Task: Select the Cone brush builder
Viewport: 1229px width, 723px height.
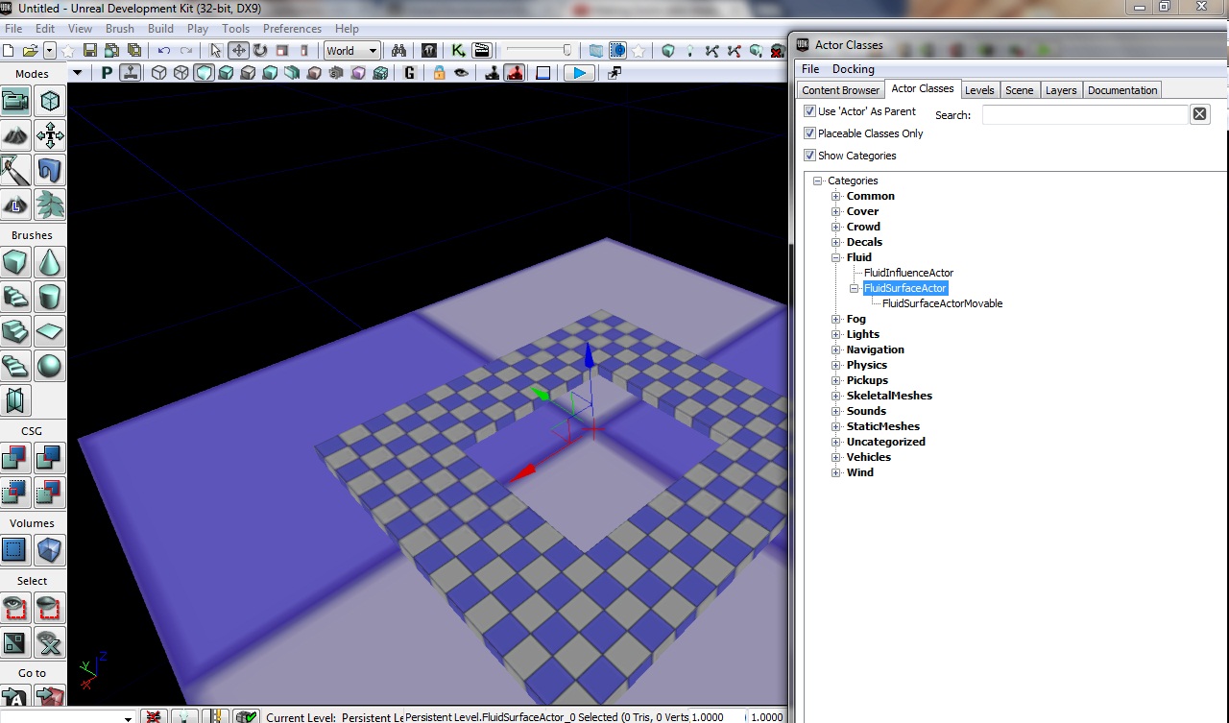Action: coord(49,262)
